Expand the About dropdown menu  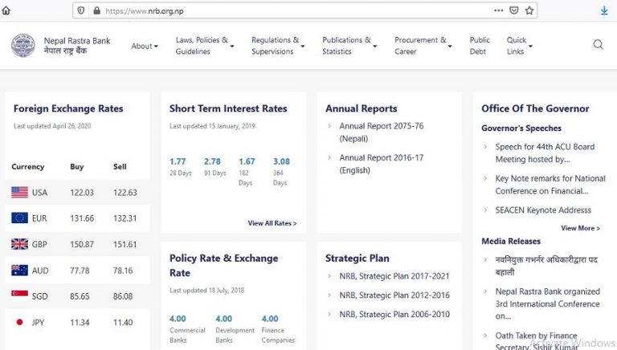tap(145, 46)
